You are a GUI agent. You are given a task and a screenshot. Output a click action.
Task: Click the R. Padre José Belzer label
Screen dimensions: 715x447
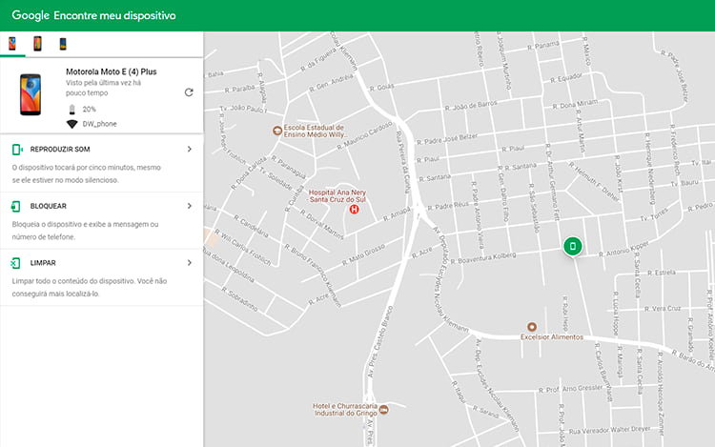tap(447, 139)
